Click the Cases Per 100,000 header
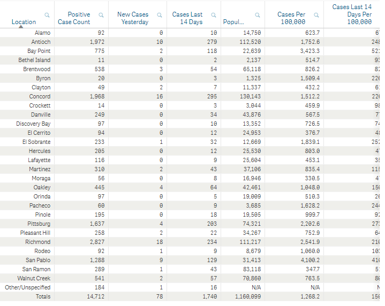Screen dimensions: 385x306 point(291,18)
